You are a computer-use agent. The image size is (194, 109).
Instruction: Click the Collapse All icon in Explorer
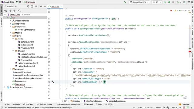[x=36, y=6]
